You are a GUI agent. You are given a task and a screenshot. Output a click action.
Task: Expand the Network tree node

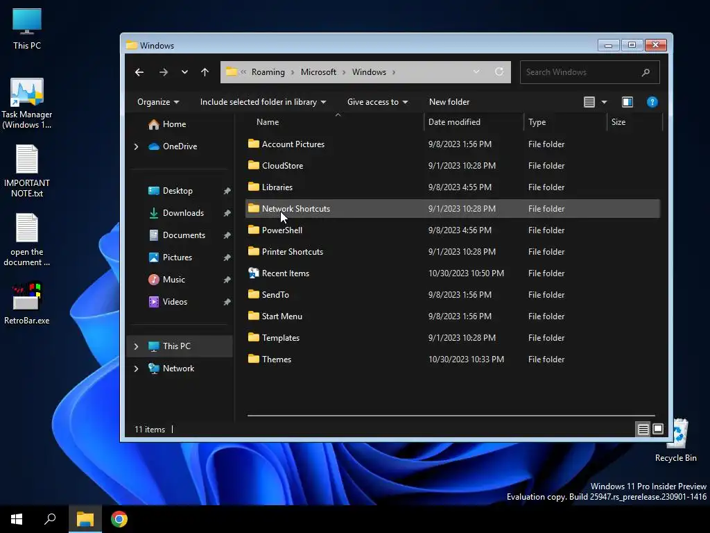(x=137, y=369)
